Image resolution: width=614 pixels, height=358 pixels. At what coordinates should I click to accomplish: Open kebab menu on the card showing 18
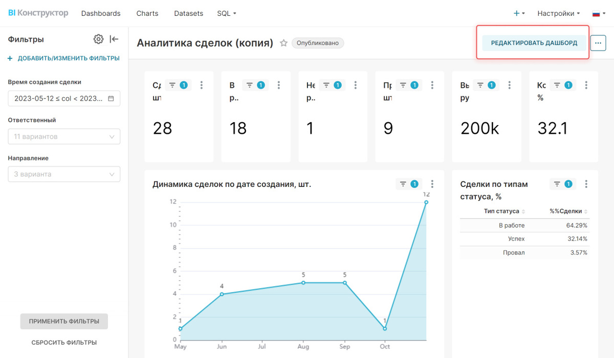pyautogui.click(x=278, y=85)
